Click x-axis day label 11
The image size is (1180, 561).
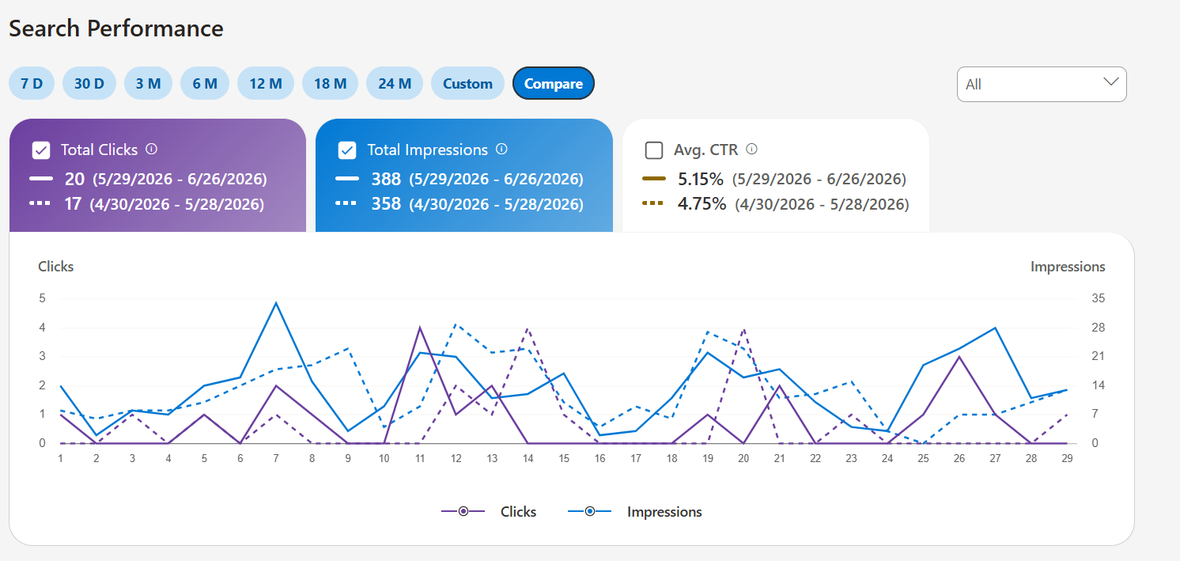420,458
